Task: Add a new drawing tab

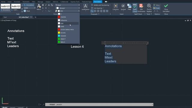Action: 35,17
